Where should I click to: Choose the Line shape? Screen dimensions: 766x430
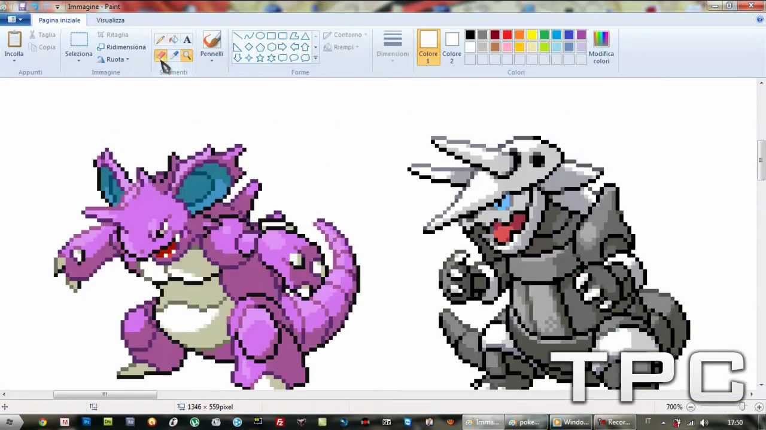pyautogui.click(x=238, y=35)
